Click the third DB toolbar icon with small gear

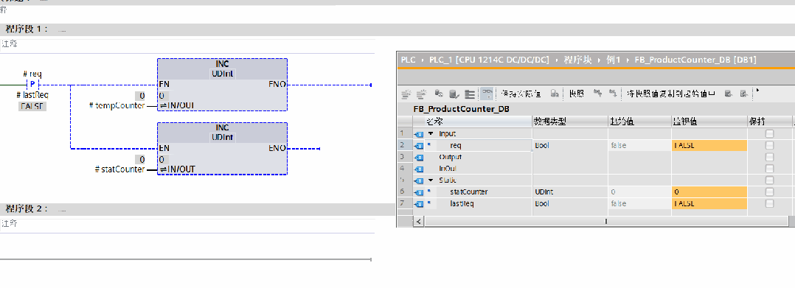[439, 94]
